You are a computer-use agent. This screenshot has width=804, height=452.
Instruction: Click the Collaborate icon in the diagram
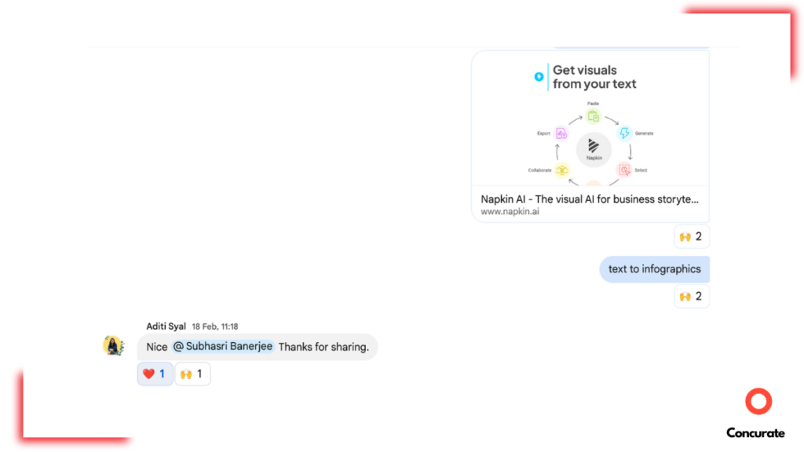[x=561, y=169]
